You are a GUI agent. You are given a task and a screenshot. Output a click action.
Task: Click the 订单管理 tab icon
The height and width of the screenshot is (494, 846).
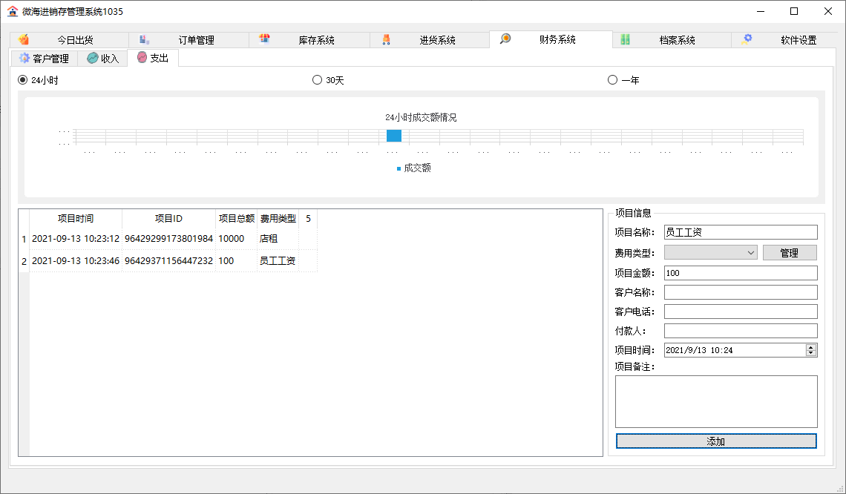pos(145,40)
